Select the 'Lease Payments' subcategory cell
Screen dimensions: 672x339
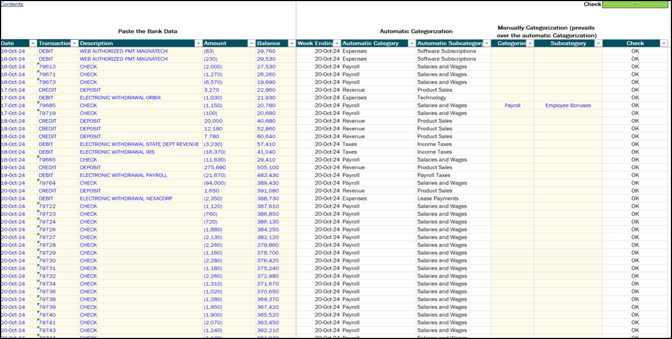[453, 199]
